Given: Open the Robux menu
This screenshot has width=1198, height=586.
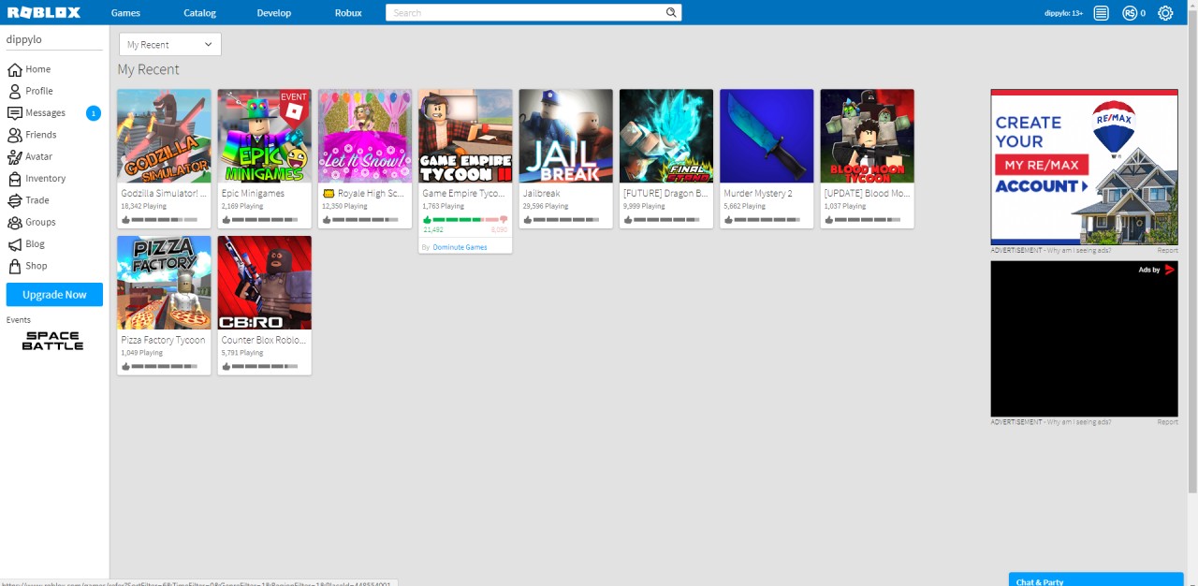Looking at the screenshot, I should [x=348, y=13].
